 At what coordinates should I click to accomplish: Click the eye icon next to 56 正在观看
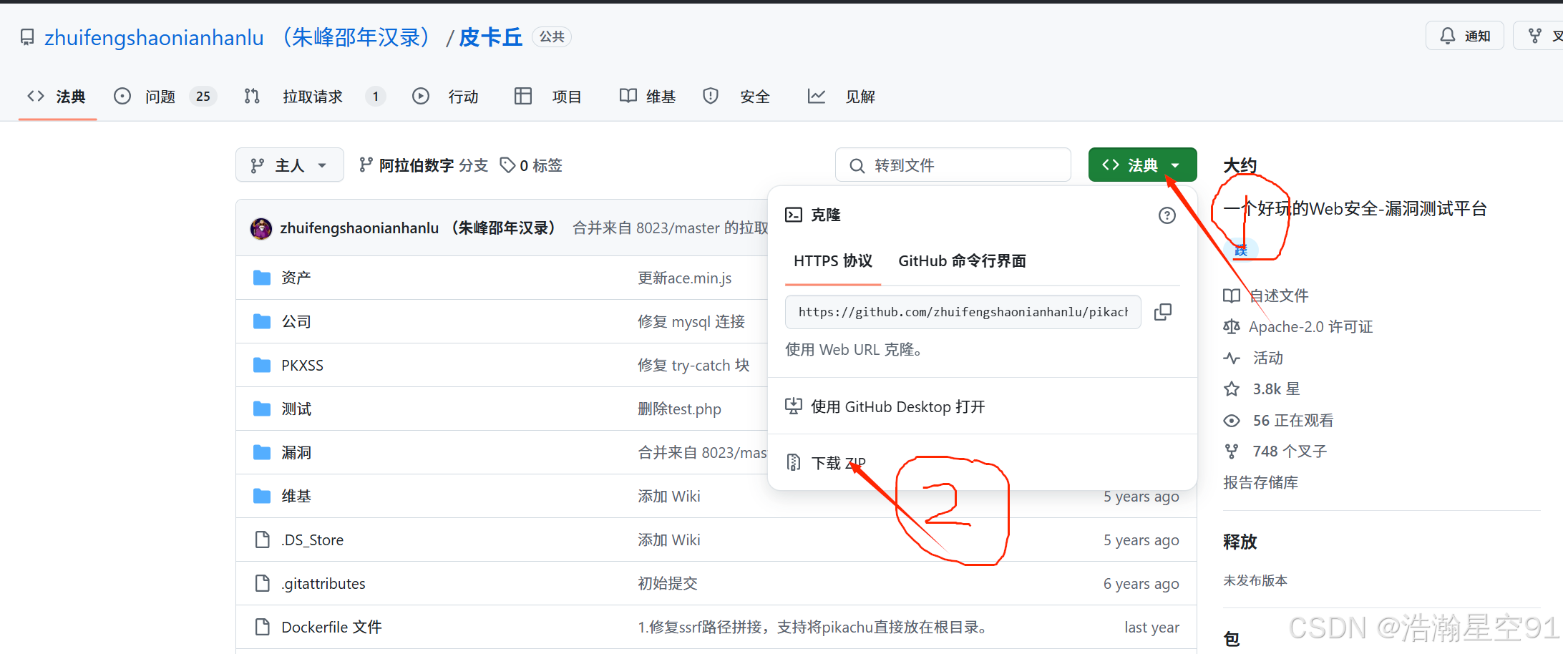[1232, 421]
